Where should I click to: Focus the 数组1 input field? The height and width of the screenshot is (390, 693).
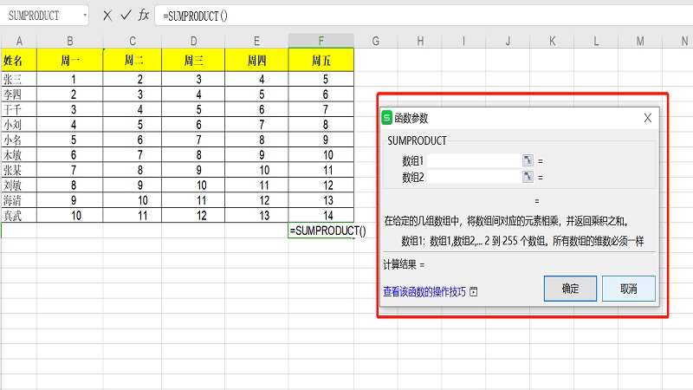(473, 160)
